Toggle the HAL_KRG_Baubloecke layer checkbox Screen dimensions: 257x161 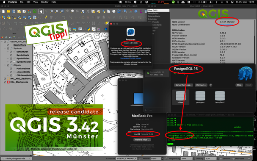click(x=5, y=79)
